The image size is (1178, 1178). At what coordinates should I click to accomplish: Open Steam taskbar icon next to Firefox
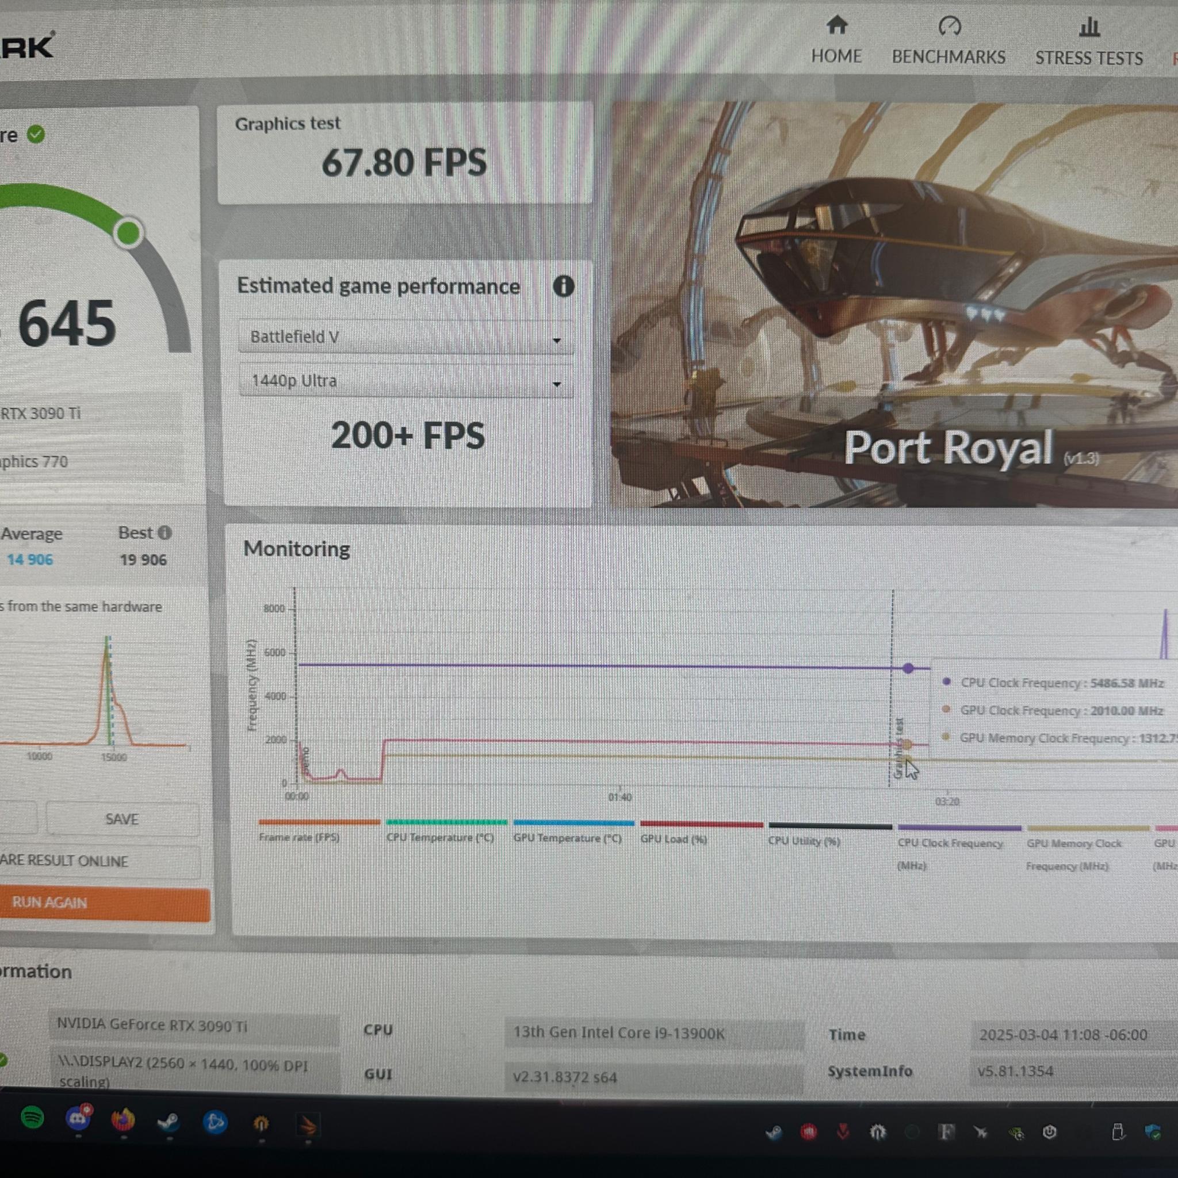(x=169, y=1120)
